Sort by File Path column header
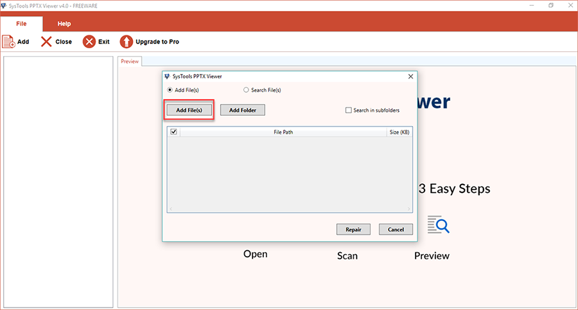 [x=283, y=132]
